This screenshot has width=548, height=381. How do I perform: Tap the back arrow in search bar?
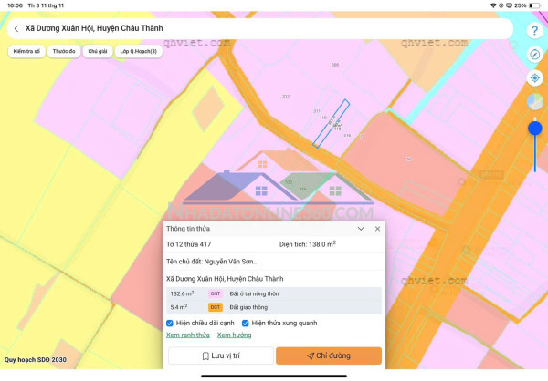point(16,28)
